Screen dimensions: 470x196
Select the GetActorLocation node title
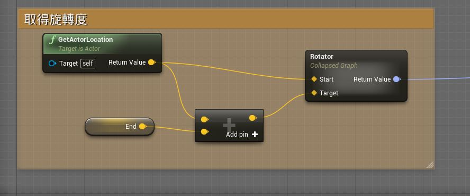point(85,40)
